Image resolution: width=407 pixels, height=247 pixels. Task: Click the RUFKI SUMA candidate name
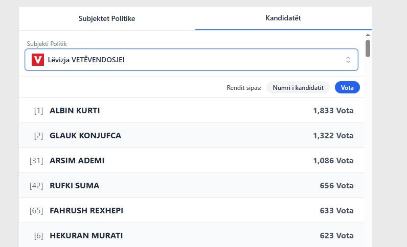tap(74, 186)
